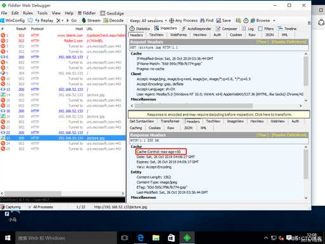Click the Fiddler menu book icon
Viewport: 325px width, 244px height.
click(87, 13)
